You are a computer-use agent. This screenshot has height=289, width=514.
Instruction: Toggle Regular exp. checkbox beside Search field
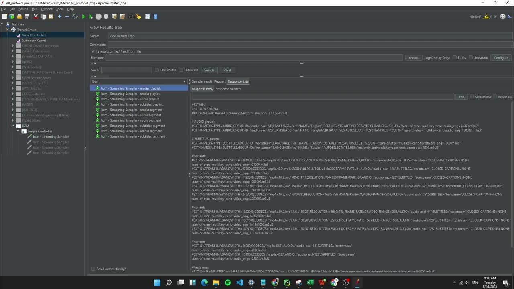181,70
